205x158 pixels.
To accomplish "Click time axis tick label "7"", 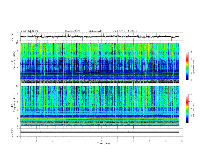I will (134, 141).
